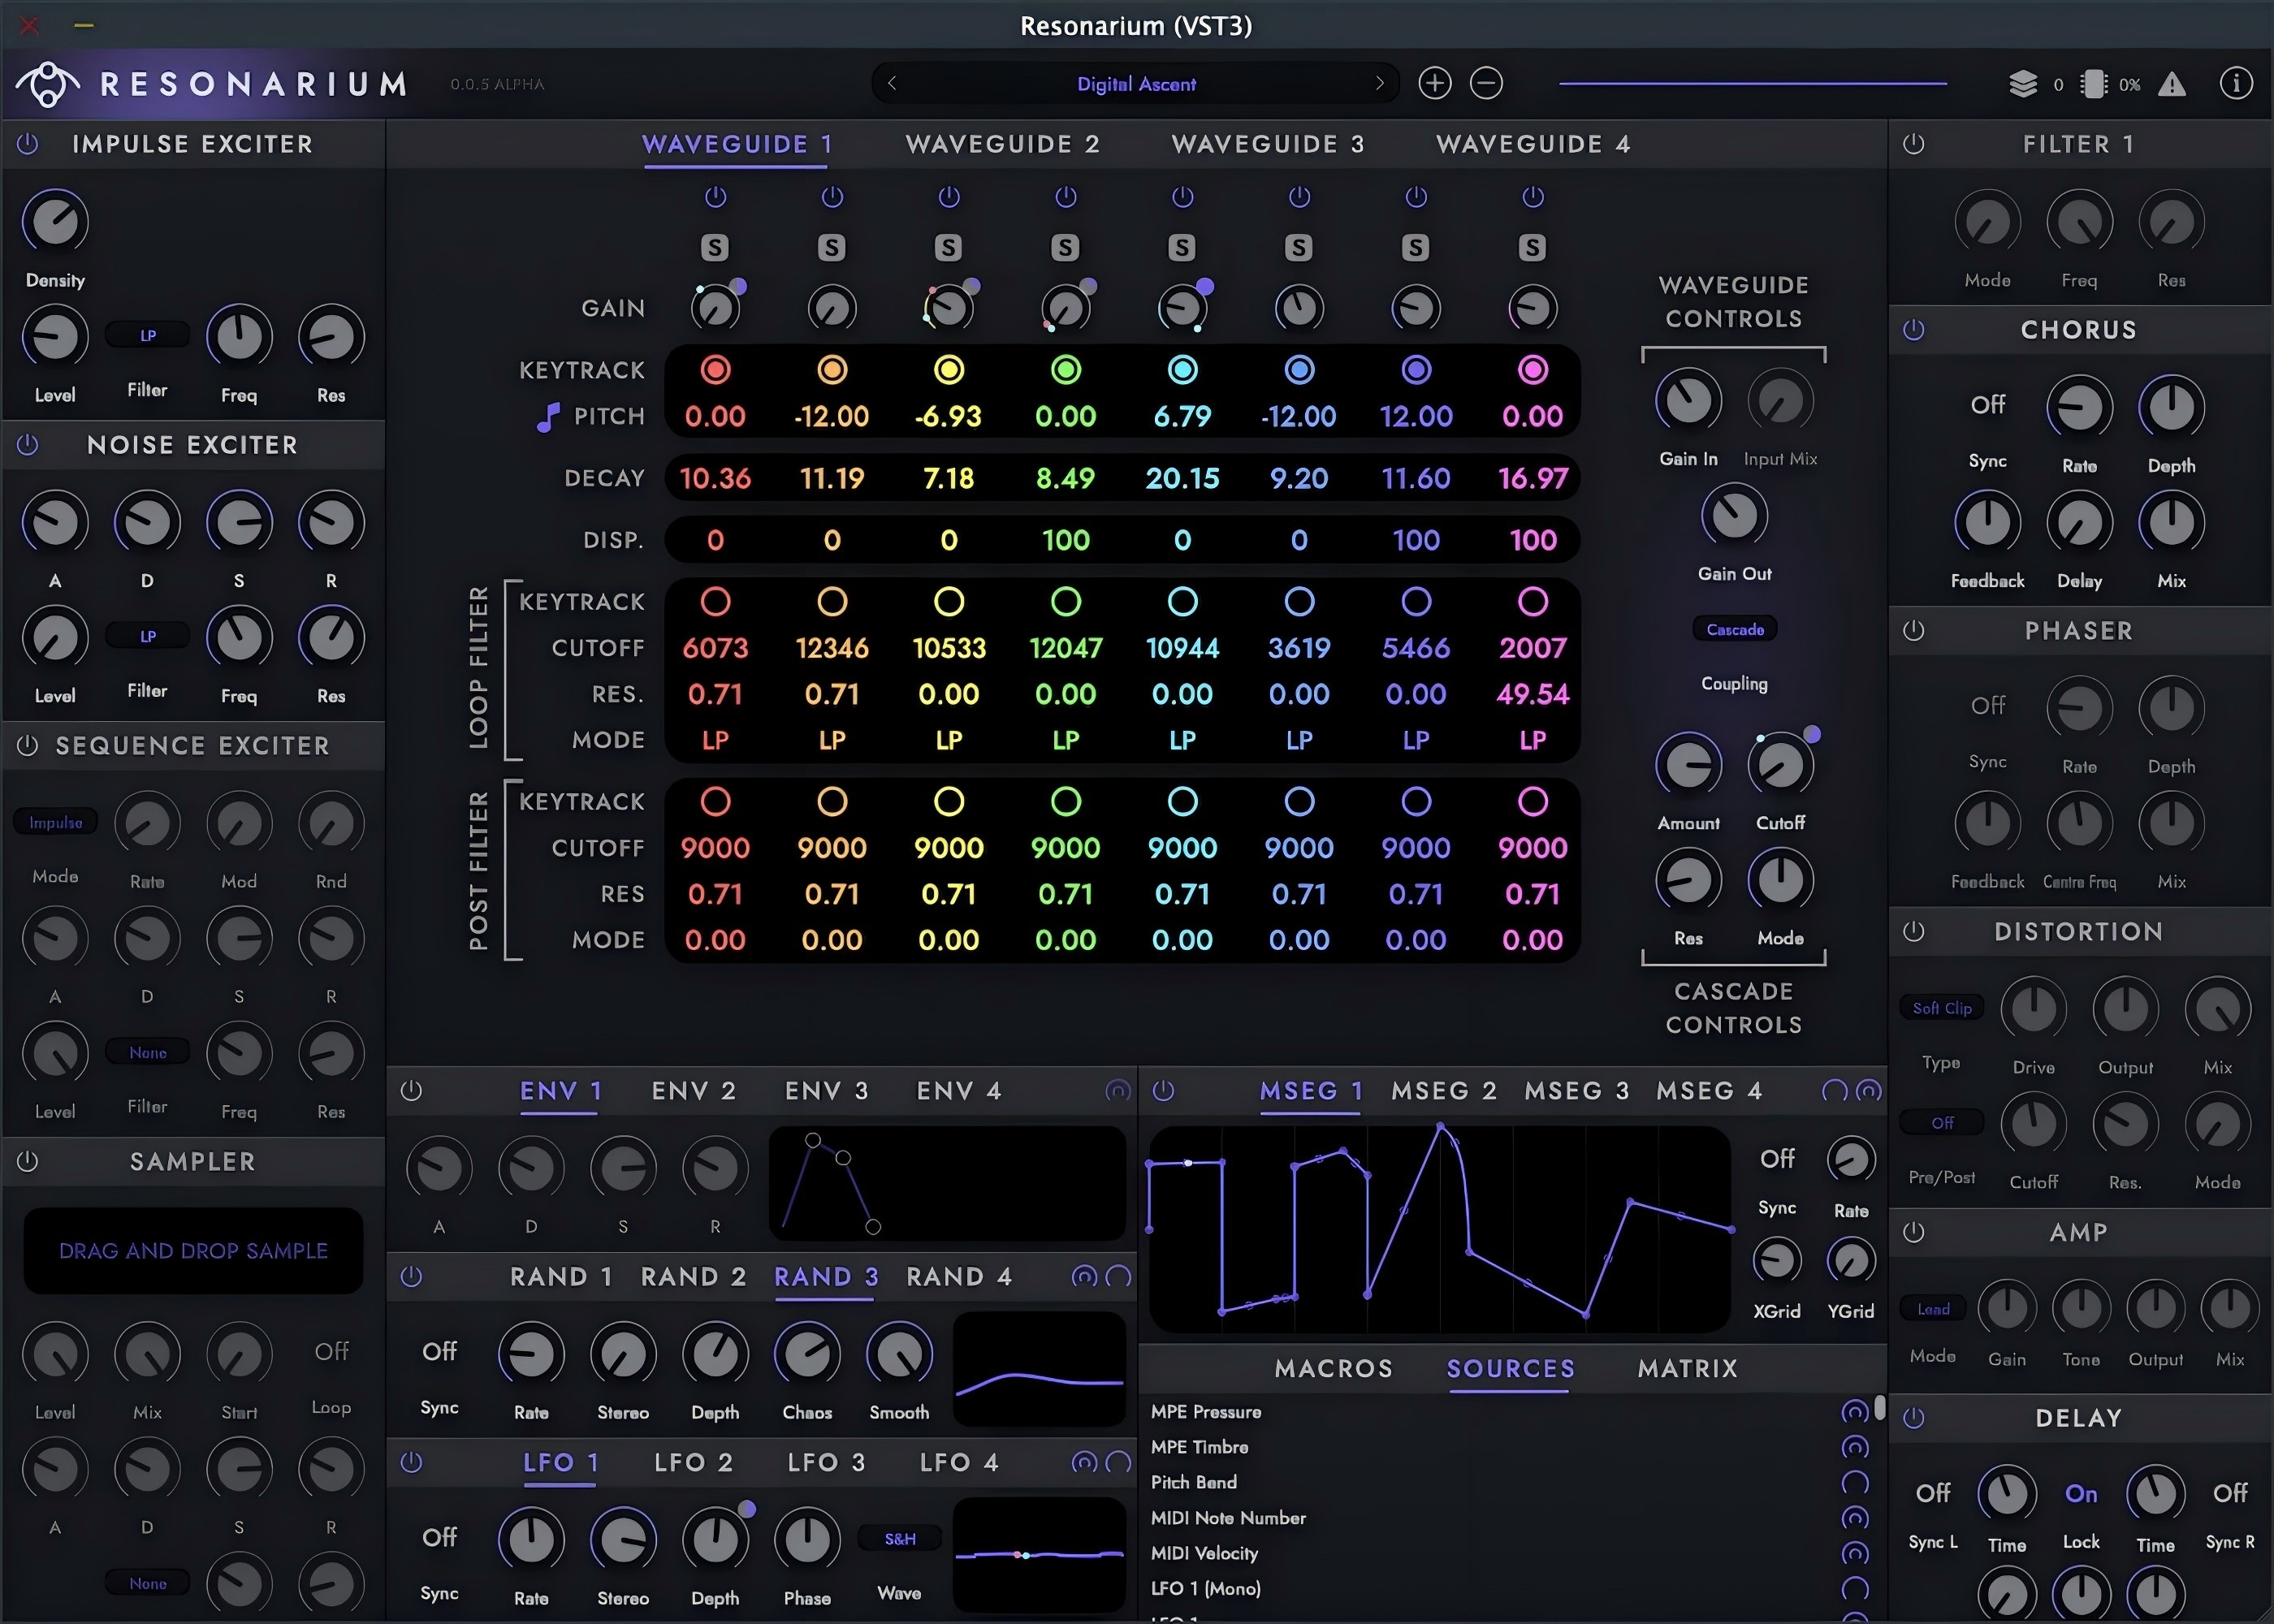This screenshot has height=1624, width=2274.
Task: Switch to Waveguide 2 tab
Action: (x=1003, y=145)
